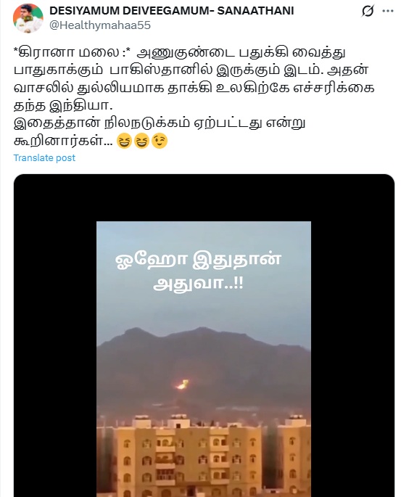Click the Translate post link
Viewport: 401px width, 497px height.
[x=44, y=158]
